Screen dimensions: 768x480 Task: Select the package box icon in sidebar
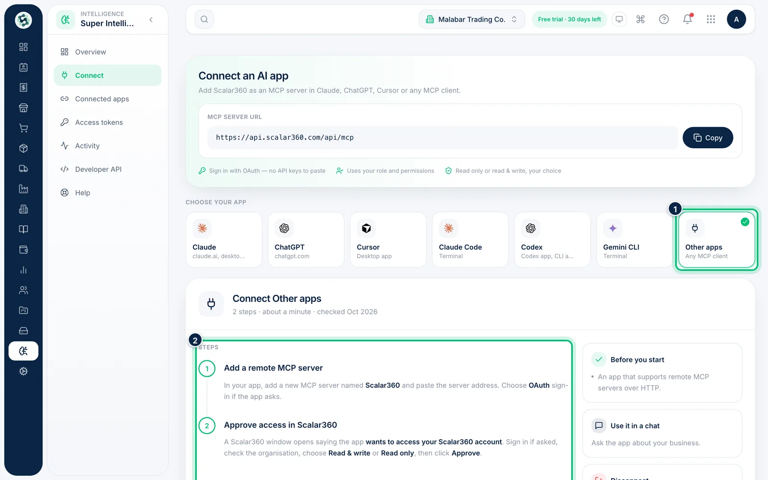[23, 148]
